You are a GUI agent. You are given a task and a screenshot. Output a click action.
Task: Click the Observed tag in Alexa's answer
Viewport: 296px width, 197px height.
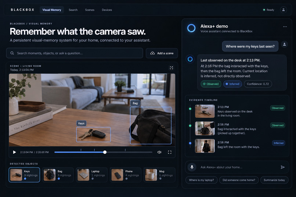pos(211,84)
